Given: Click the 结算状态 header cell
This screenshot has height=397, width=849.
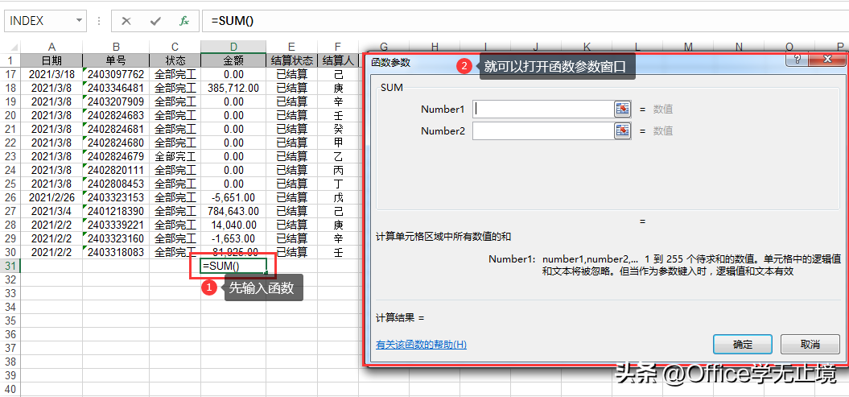Looking at the screenshot, I should click(x=291, y=60).
